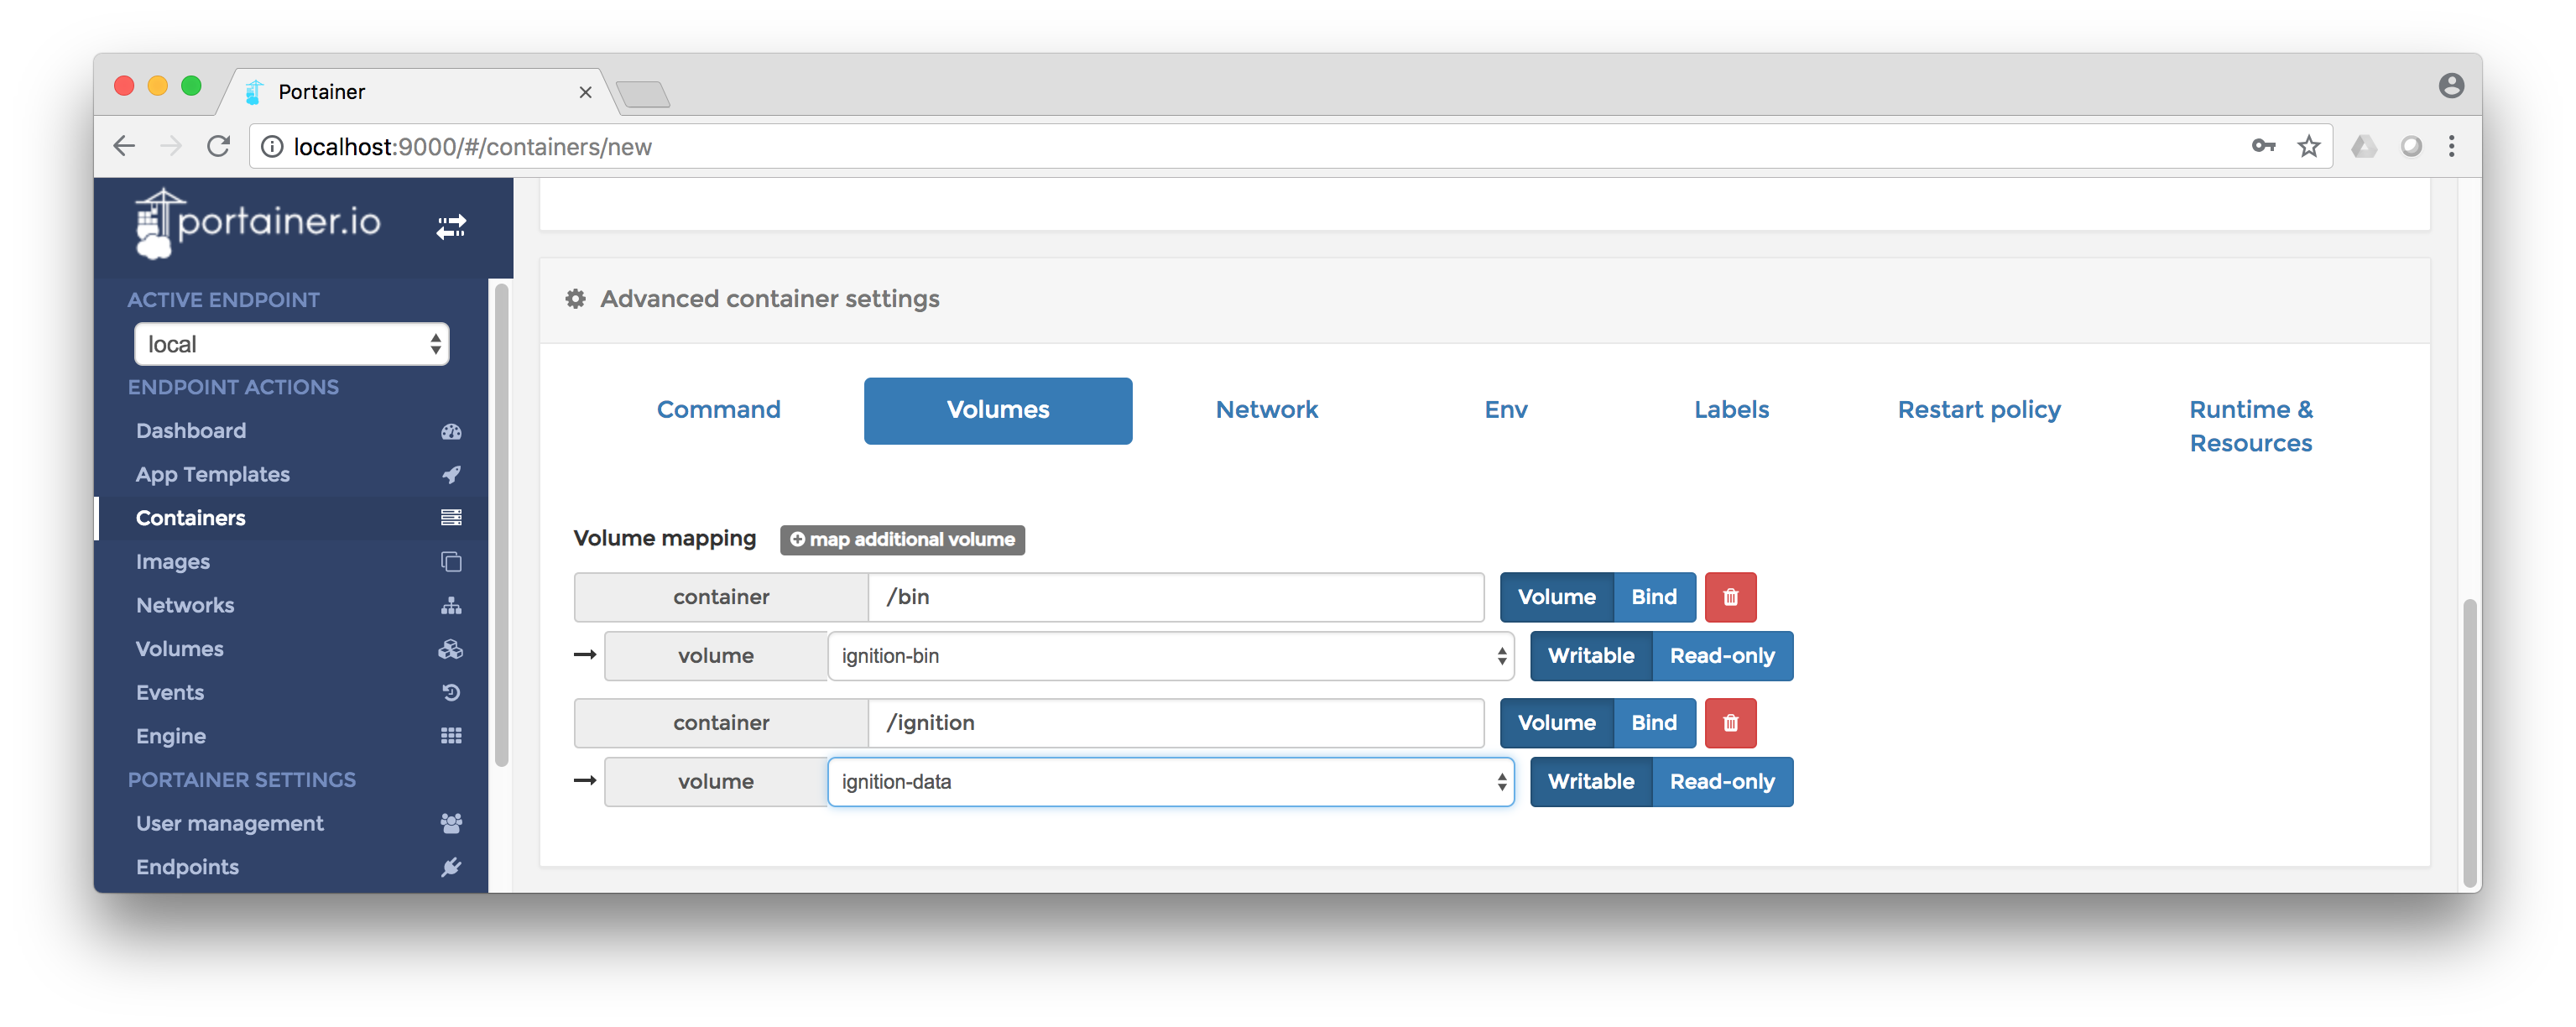The width and height of the screenshot is (2576, 1027).
Task: Open the Env tab
Action: click(x=1505, y=410)
